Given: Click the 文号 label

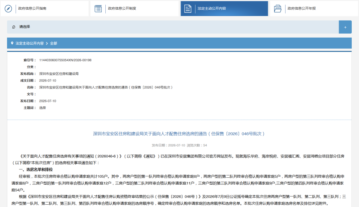Looking at the screenshot, I should point(31,94).
